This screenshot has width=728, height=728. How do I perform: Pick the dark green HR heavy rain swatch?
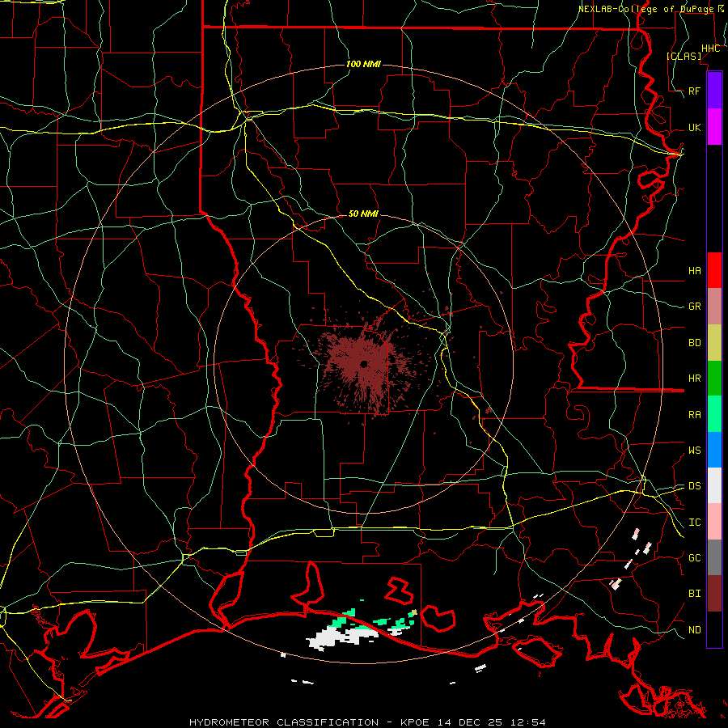[714, 379]
